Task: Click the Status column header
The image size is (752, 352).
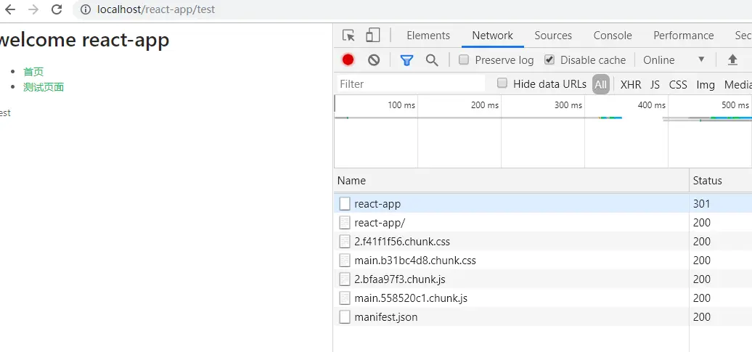Action: [x=721, y=180]
